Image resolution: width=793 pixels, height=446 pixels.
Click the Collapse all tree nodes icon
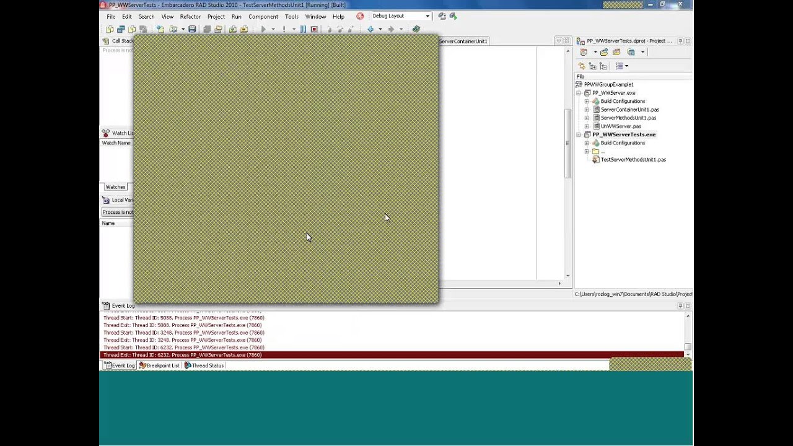(602, 66)
